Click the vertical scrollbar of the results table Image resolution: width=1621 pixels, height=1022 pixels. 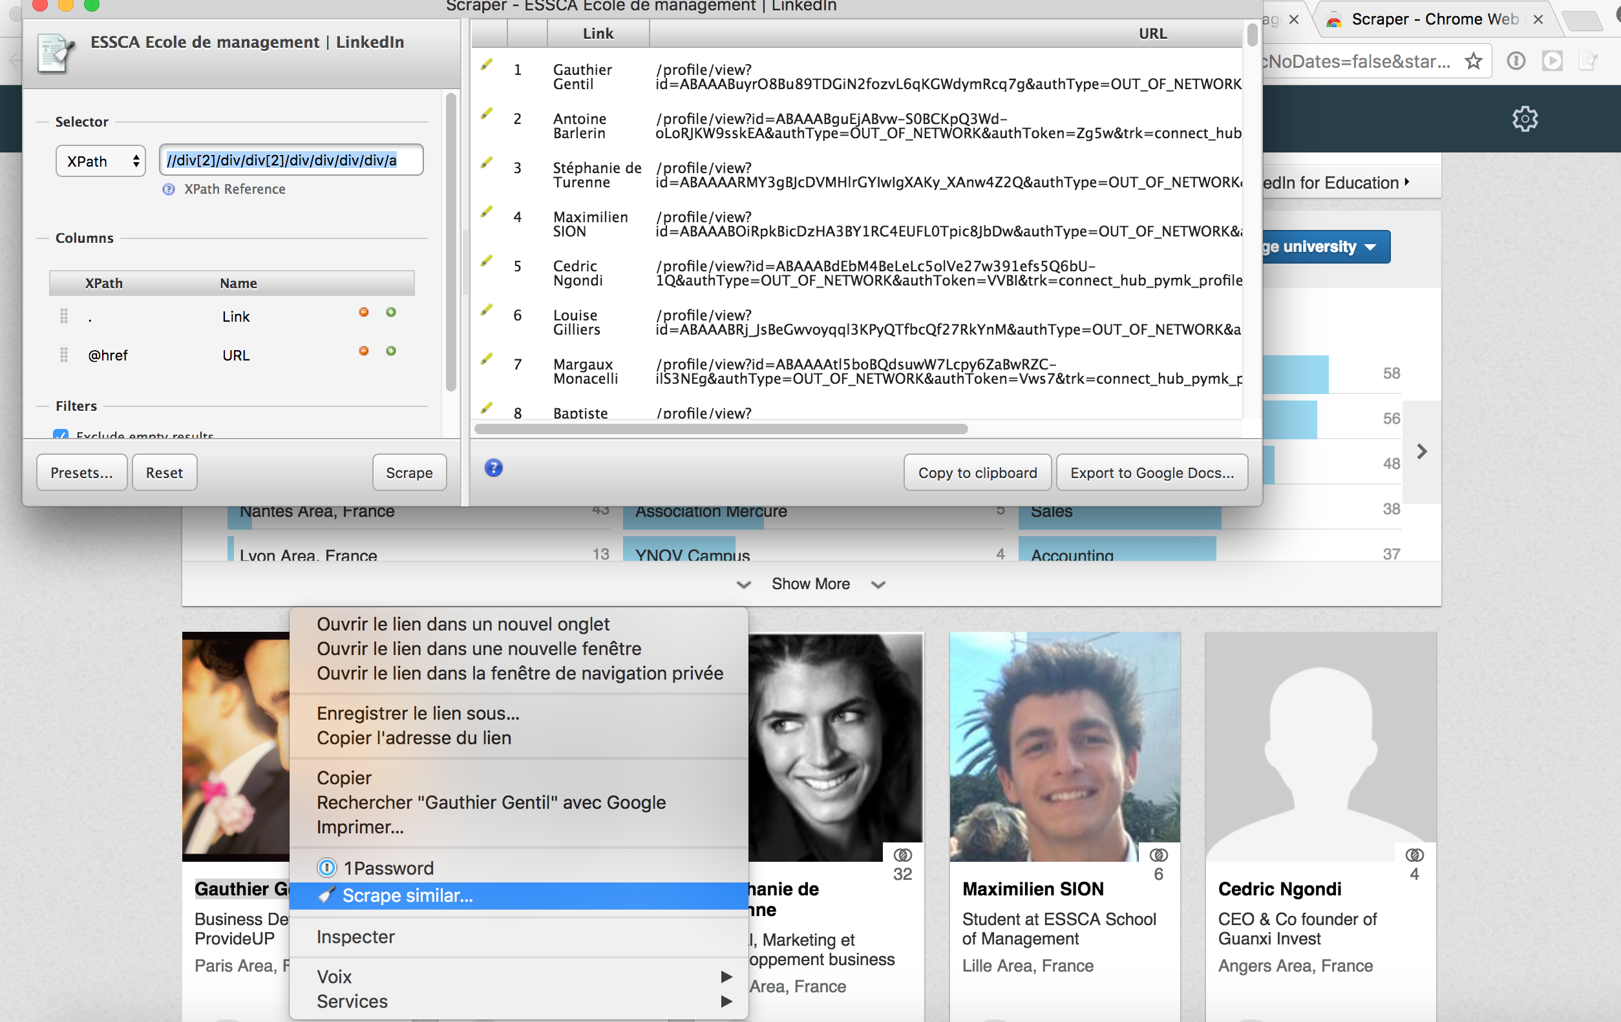[x=1252, y=35]
